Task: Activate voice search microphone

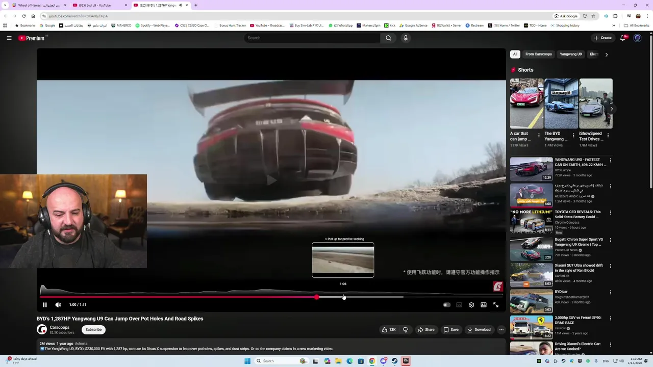Action: (406, 38)
